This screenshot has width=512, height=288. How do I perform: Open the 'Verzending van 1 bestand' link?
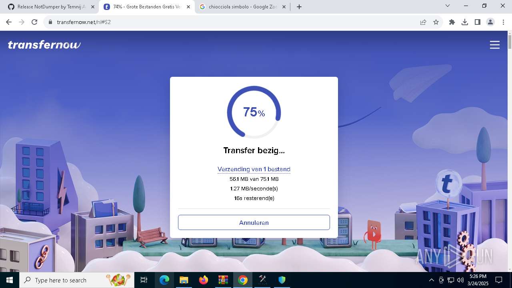click(x=254, y=169)
